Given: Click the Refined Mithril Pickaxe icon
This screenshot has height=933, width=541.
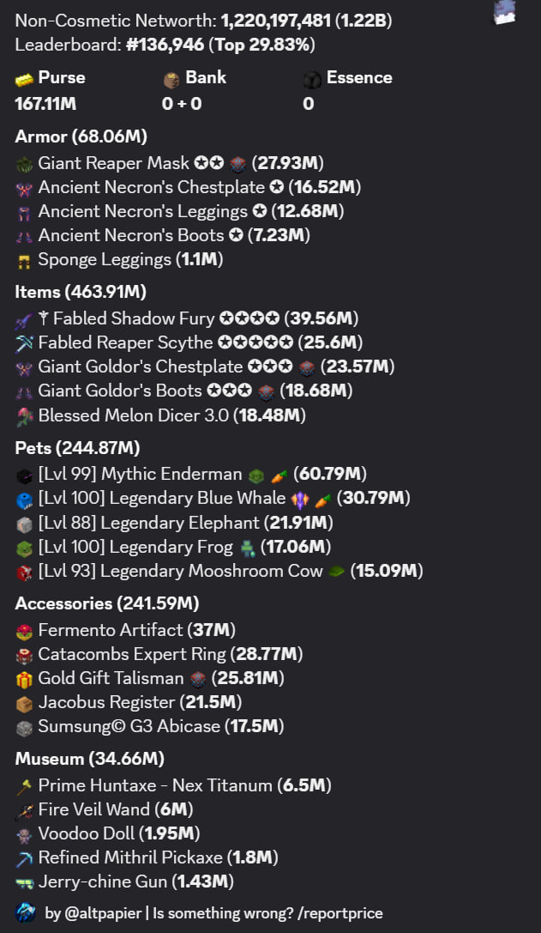Looking at the screenshot, I should (24, 858).
